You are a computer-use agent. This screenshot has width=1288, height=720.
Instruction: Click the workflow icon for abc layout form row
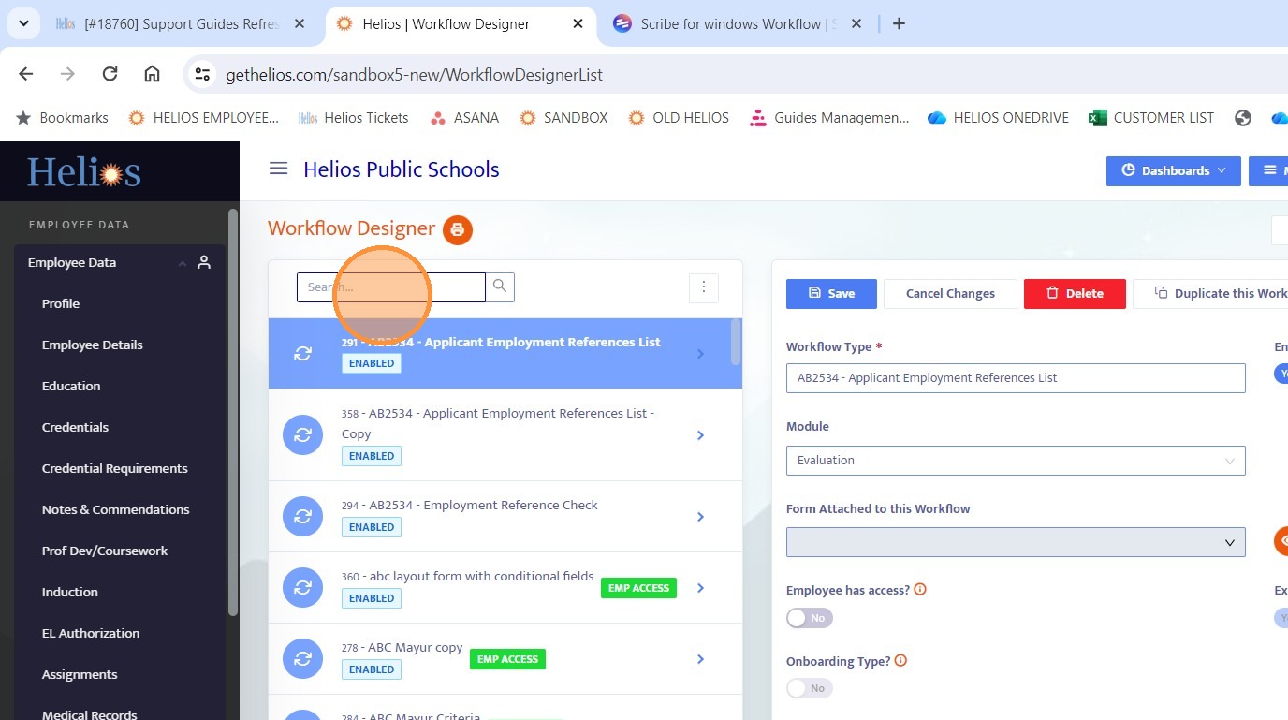[303, 588]
